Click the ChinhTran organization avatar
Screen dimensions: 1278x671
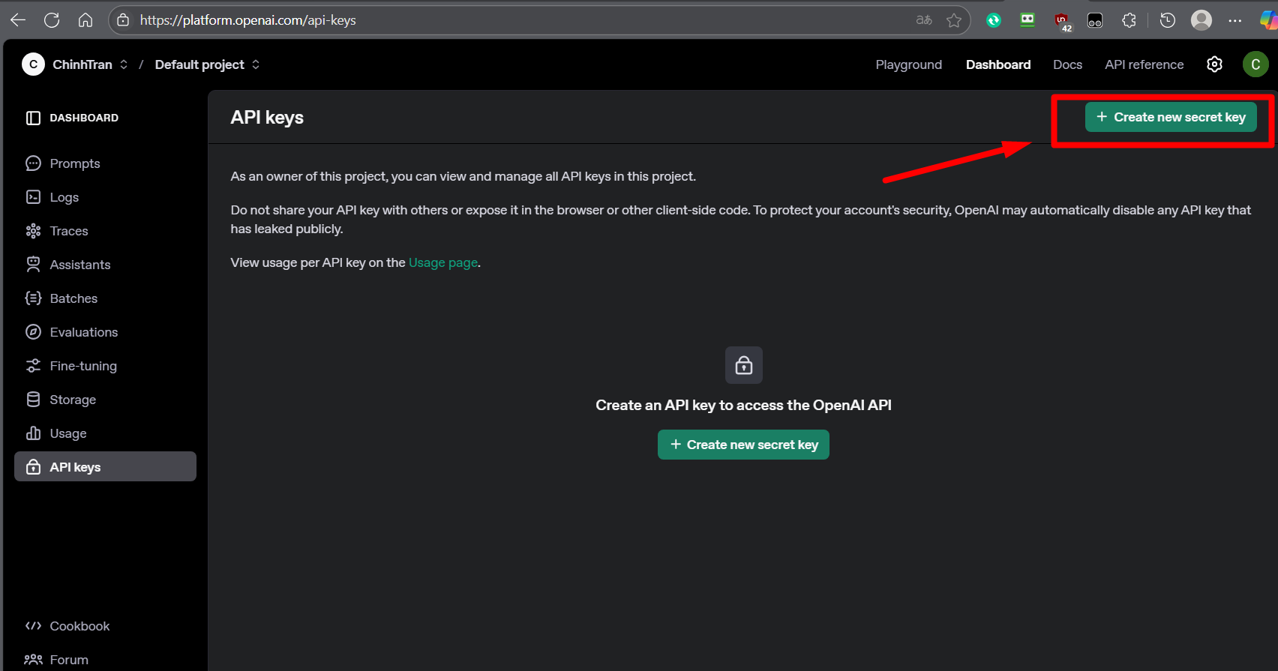(x=33, y=64)
